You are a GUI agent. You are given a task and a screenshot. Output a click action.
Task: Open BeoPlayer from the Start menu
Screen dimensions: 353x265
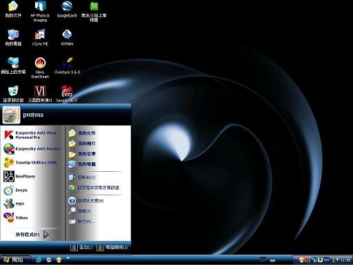20,177
